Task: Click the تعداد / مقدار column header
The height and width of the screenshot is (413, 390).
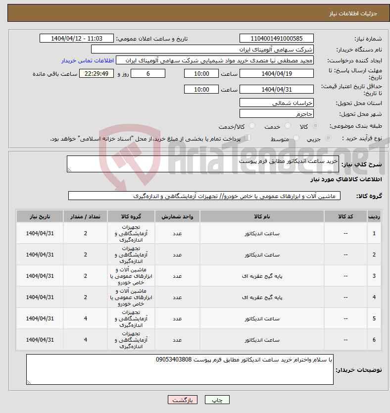Action: tap(85, 216)
